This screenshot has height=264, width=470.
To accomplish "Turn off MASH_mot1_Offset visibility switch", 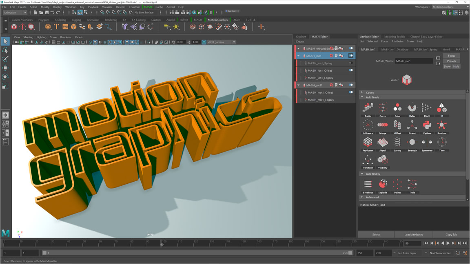I will tap(350, 92).
